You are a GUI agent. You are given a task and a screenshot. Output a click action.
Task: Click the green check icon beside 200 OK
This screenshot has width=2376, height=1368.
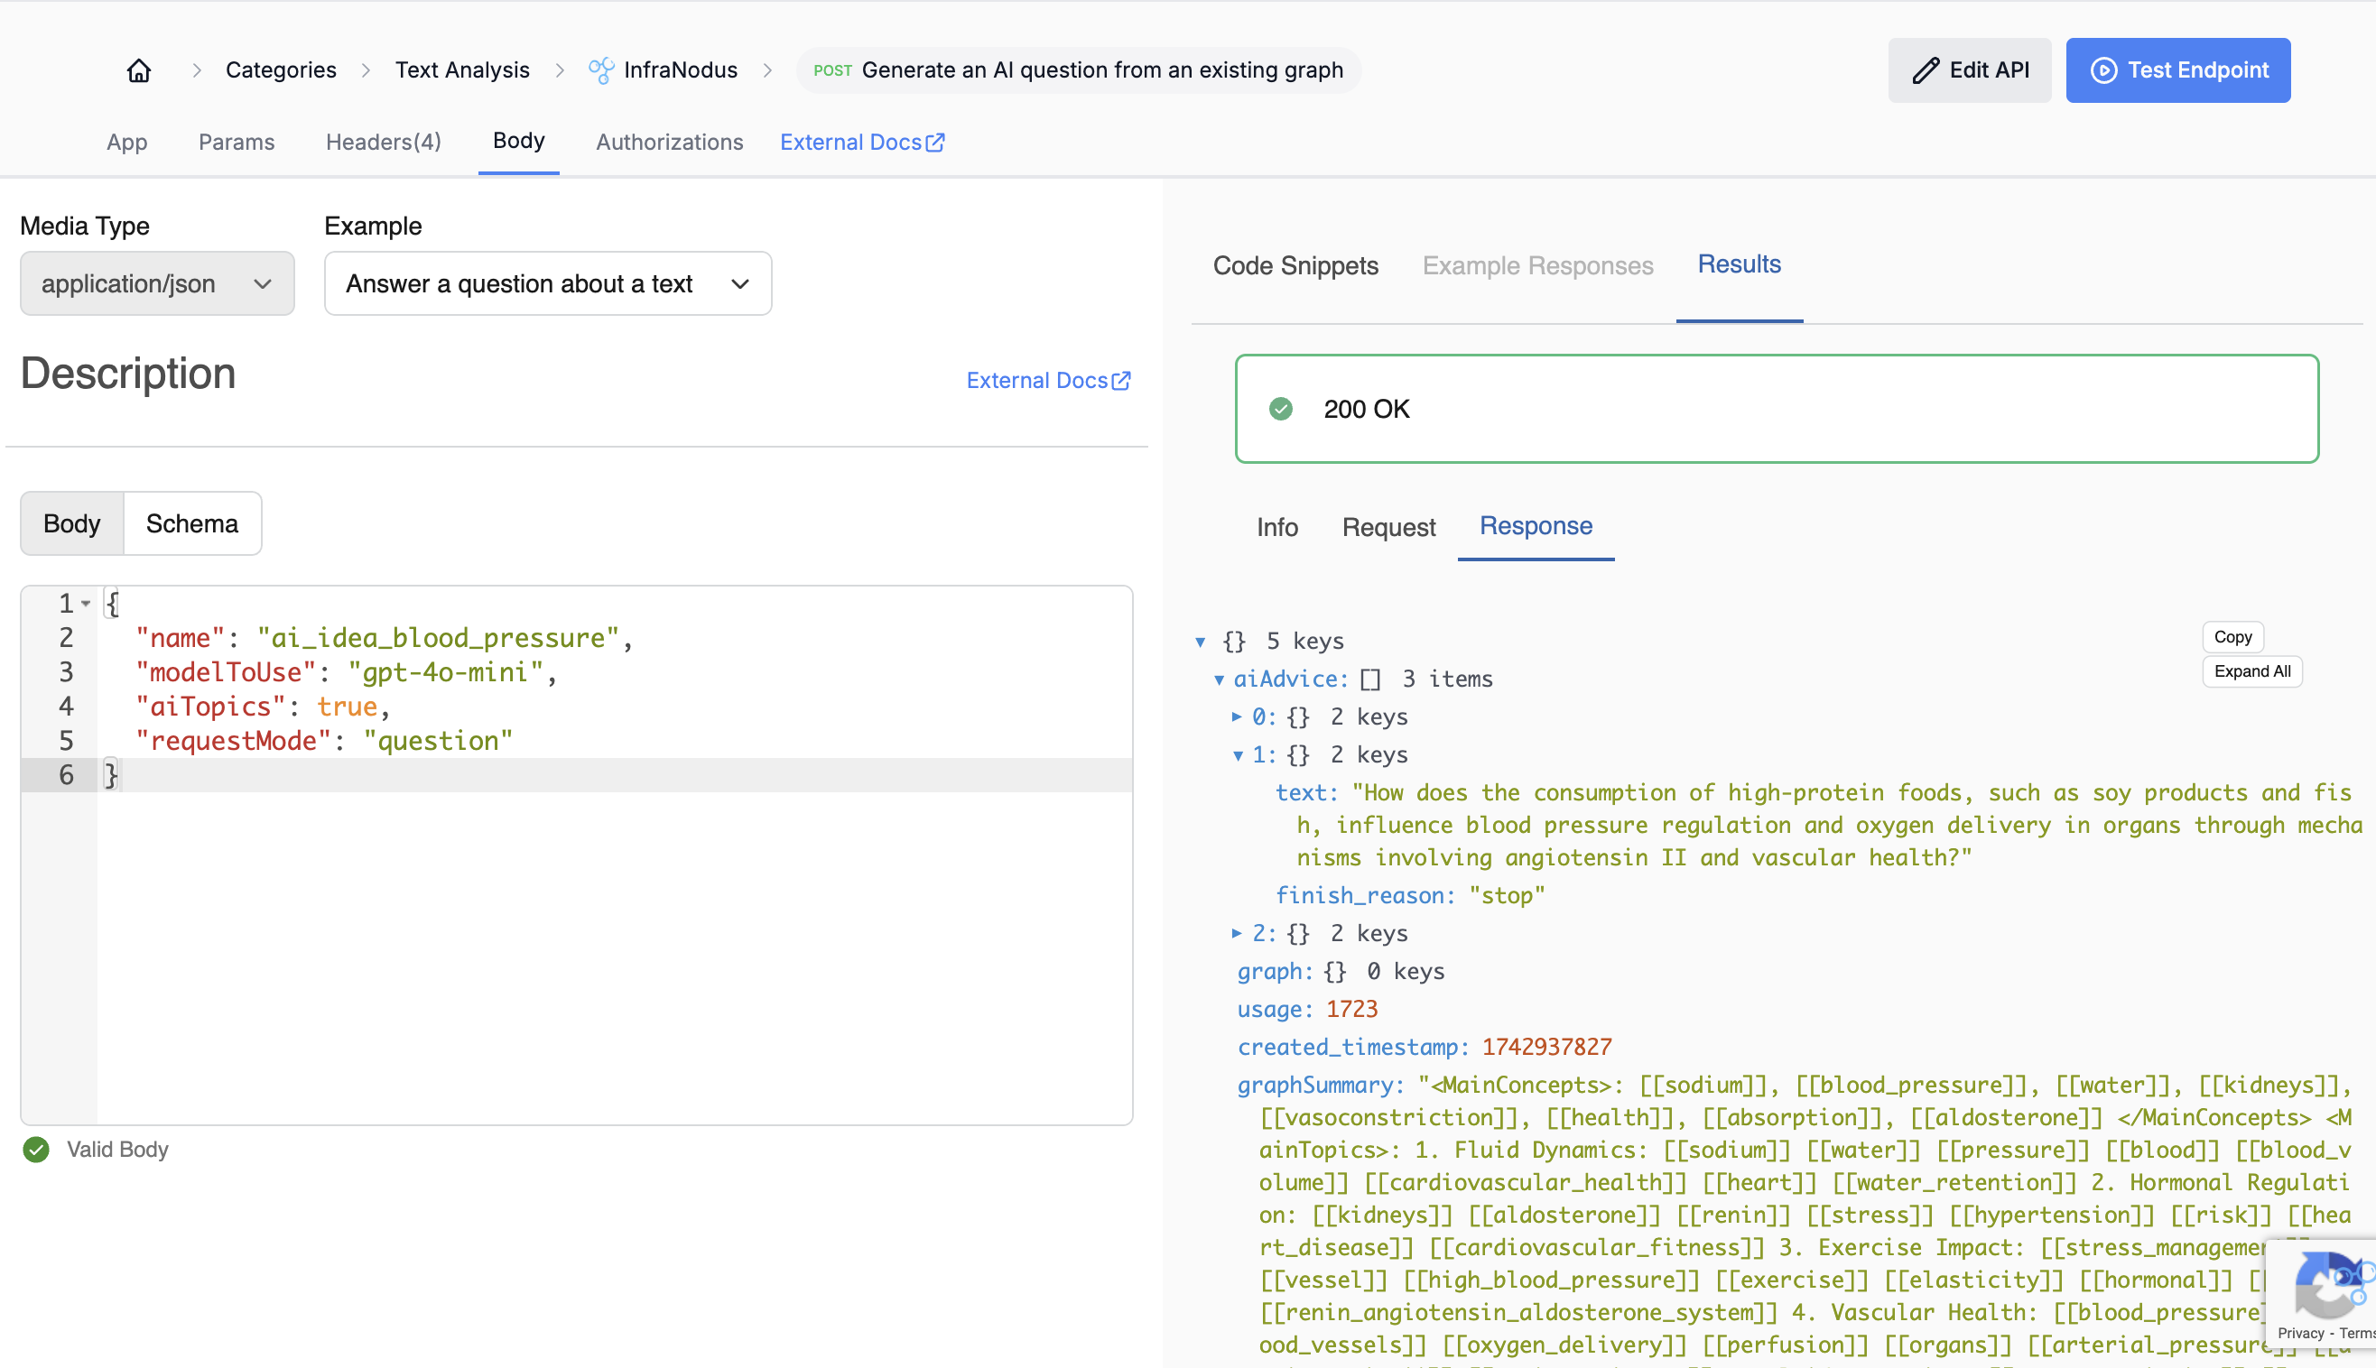coord(1280,409)
